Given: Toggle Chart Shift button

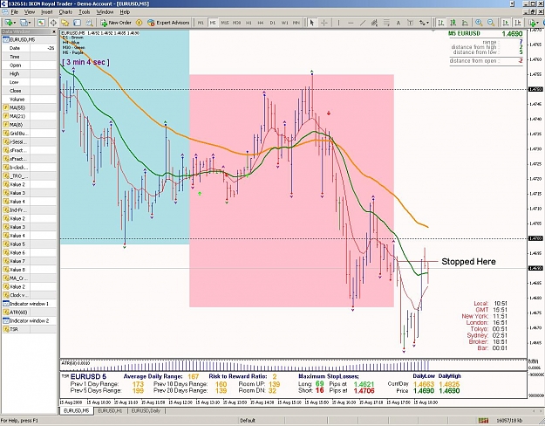Looking at the screenshot, I should coord(518,23).
